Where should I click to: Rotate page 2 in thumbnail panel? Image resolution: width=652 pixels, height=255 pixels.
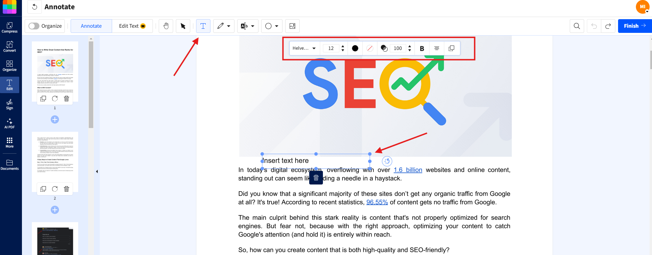[55, 189]
